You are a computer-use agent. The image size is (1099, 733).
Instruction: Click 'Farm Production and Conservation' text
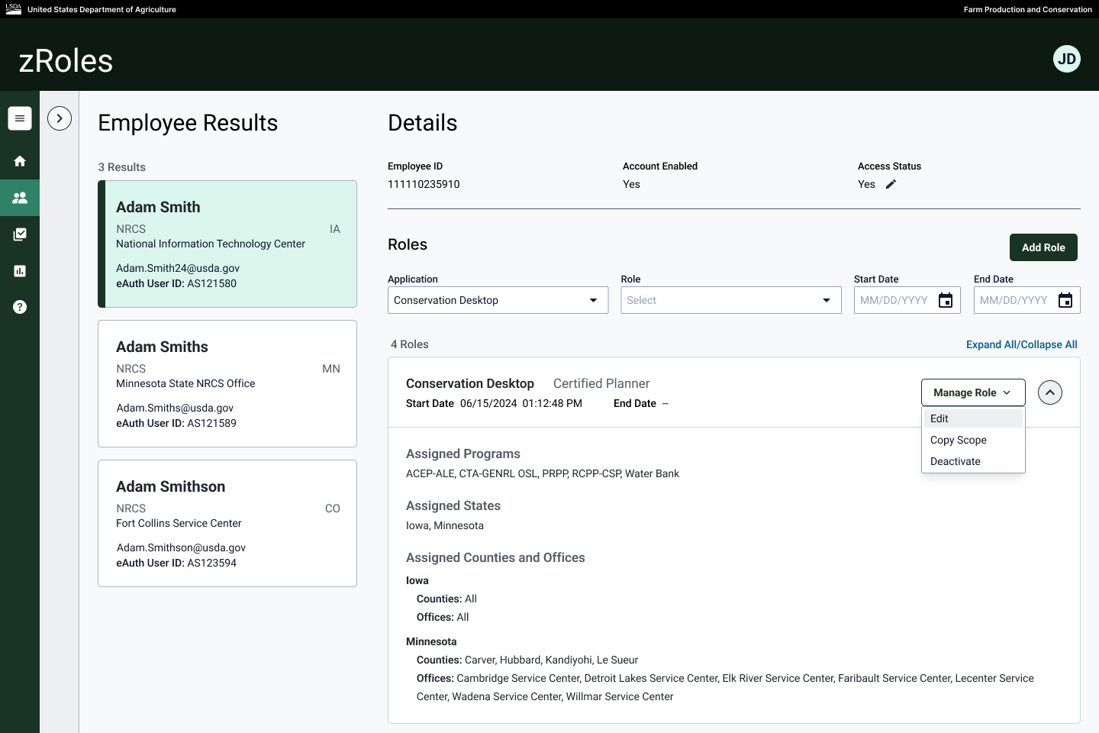[1027, 9]
